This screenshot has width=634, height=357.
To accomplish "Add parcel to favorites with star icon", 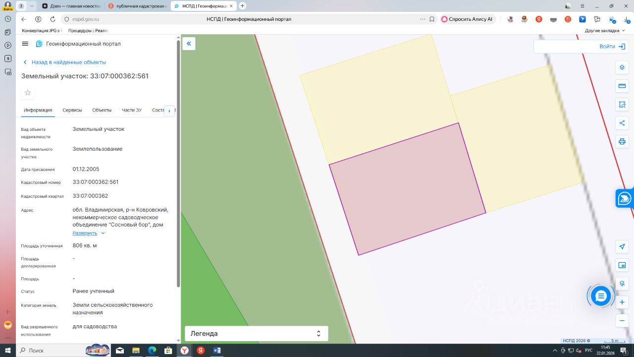I will [x=28, y=93].
